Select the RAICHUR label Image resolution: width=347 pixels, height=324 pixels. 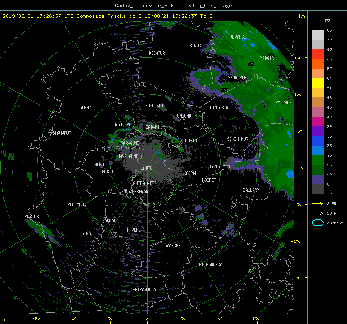coord(283,103)
